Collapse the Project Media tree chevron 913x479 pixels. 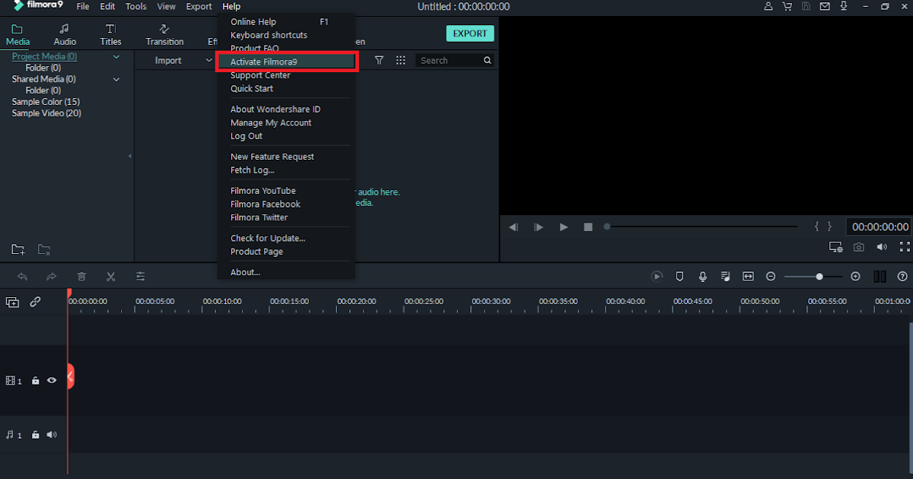pyautogui.click(x=116, y=57)
